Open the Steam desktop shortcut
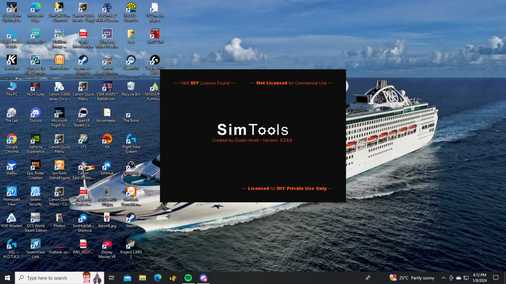506x284 pixels. click(131, 220)
